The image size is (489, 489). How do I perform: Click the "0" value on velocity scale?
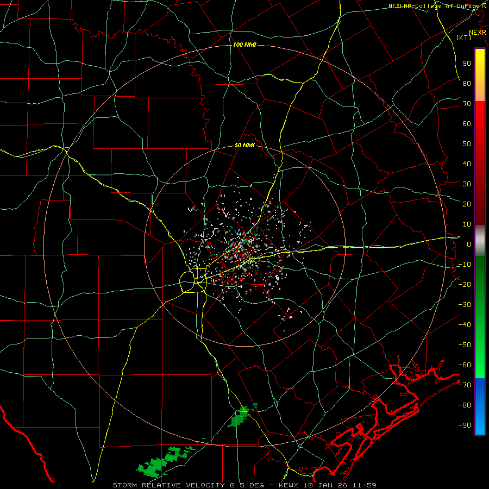coord(469,244)
